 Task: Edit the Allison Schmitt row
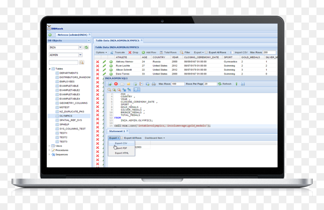click(104, 70)
